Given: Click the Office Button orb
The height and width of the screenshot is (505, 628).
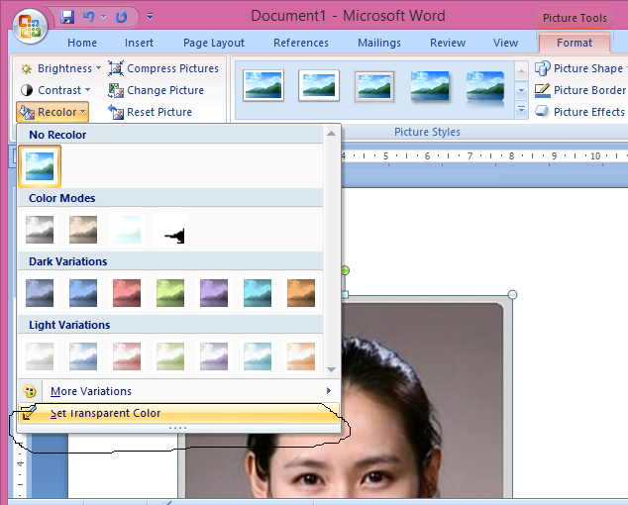Looking at the screenshot, I should [x=30, y=27].
